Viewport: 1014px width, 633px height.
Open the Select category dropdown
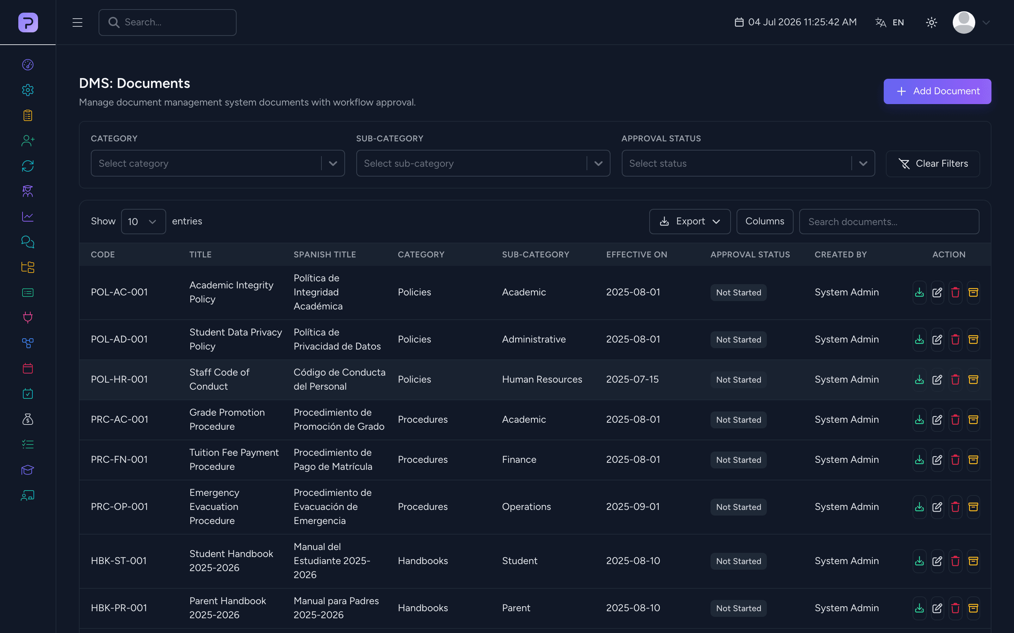[218, 163]
